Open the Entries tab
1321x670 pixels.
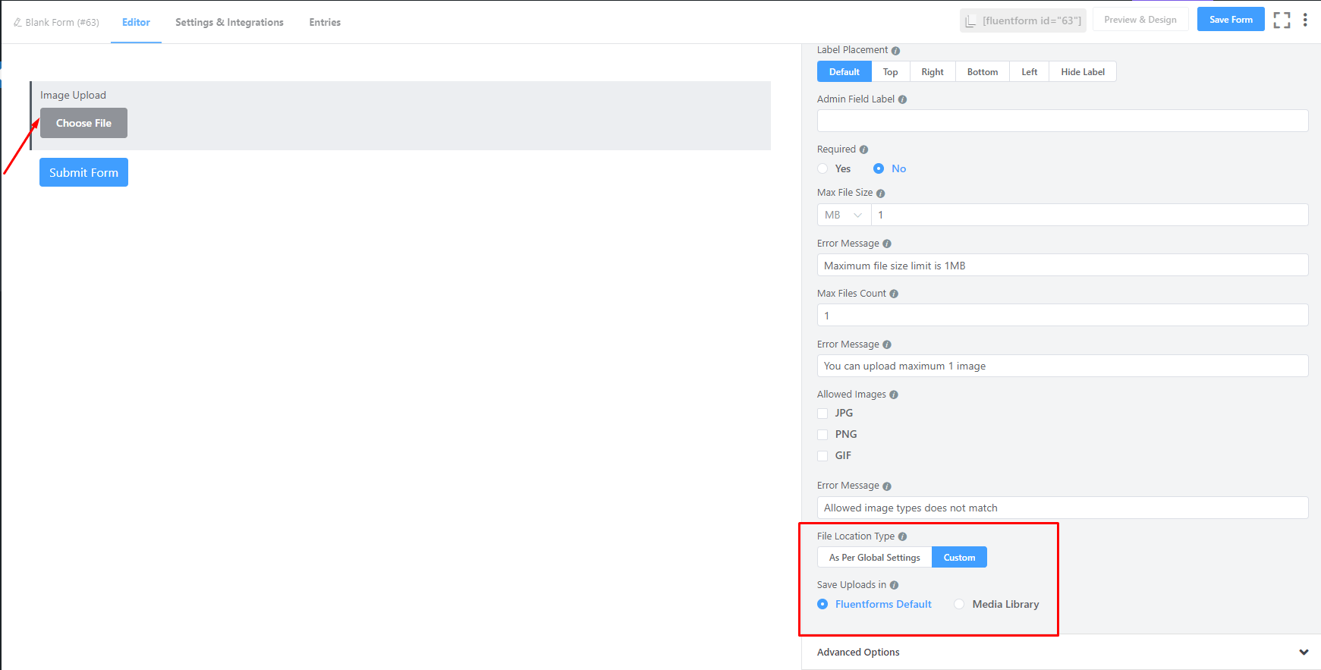[325, 22]
